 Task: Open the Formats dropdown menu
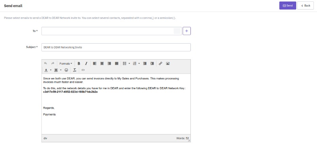pos(66,64)
